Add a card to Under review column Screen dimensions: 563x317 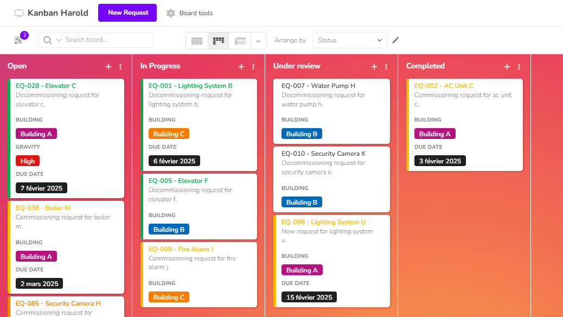coord(374,66)
